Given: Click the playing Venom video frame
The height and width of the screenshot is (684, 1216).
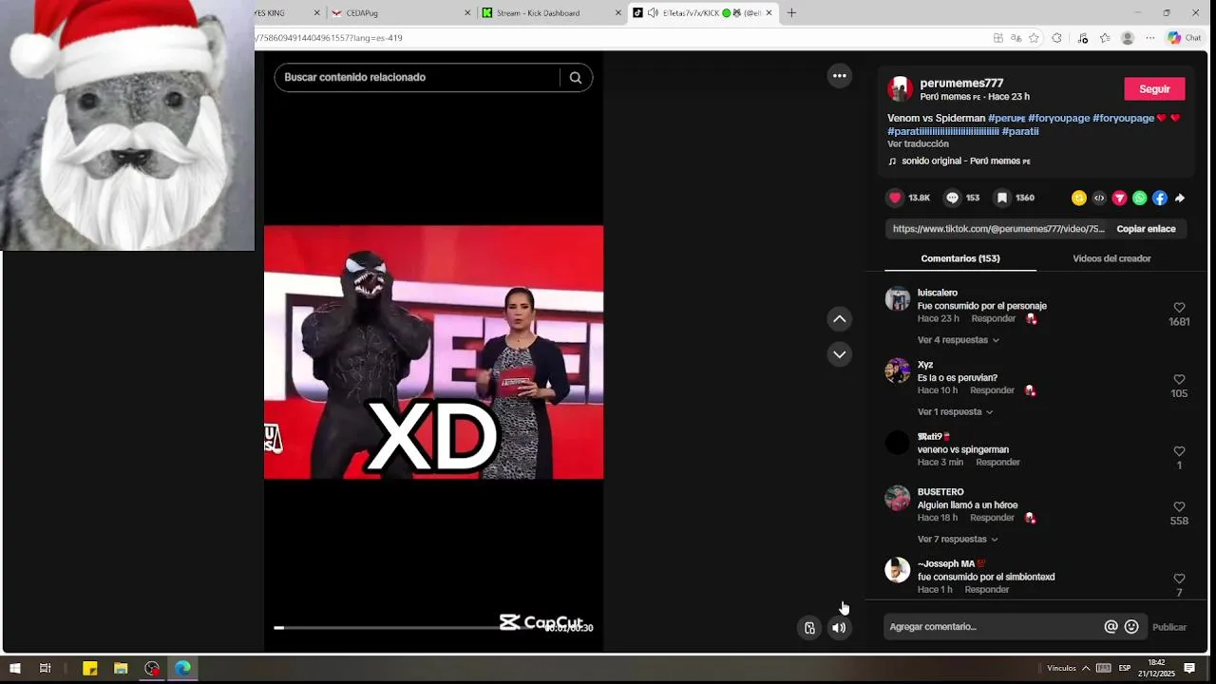Looking at the screenshot, I should (433, 352).
